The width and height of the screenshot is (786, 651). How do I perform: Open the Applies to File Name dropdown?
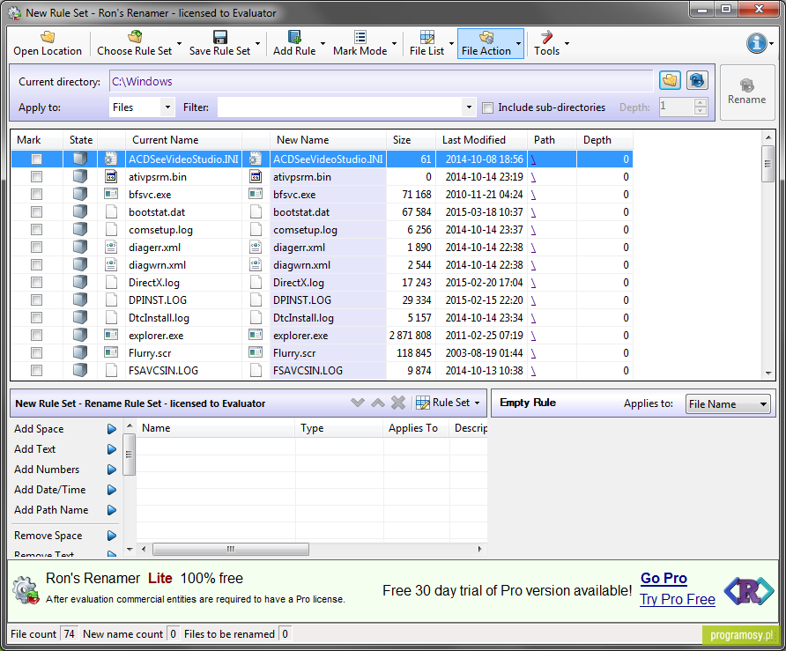point(728,404)
